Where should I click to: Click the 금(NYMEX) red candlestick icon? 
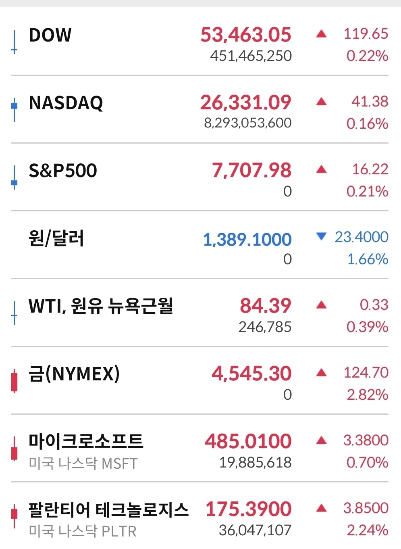(15, 380)
